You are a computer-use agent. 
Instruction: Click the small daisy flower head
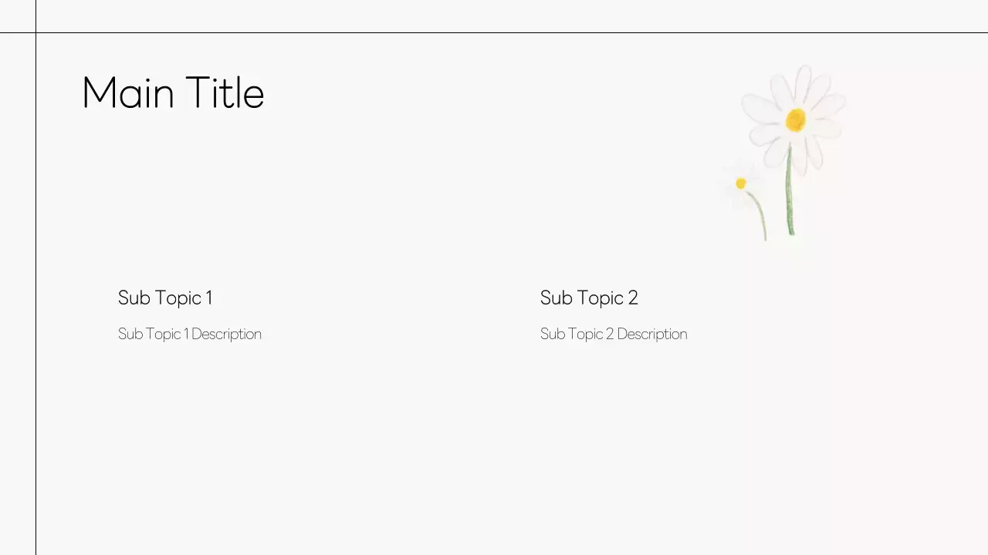pyautogui.click(x=740, y=185)
